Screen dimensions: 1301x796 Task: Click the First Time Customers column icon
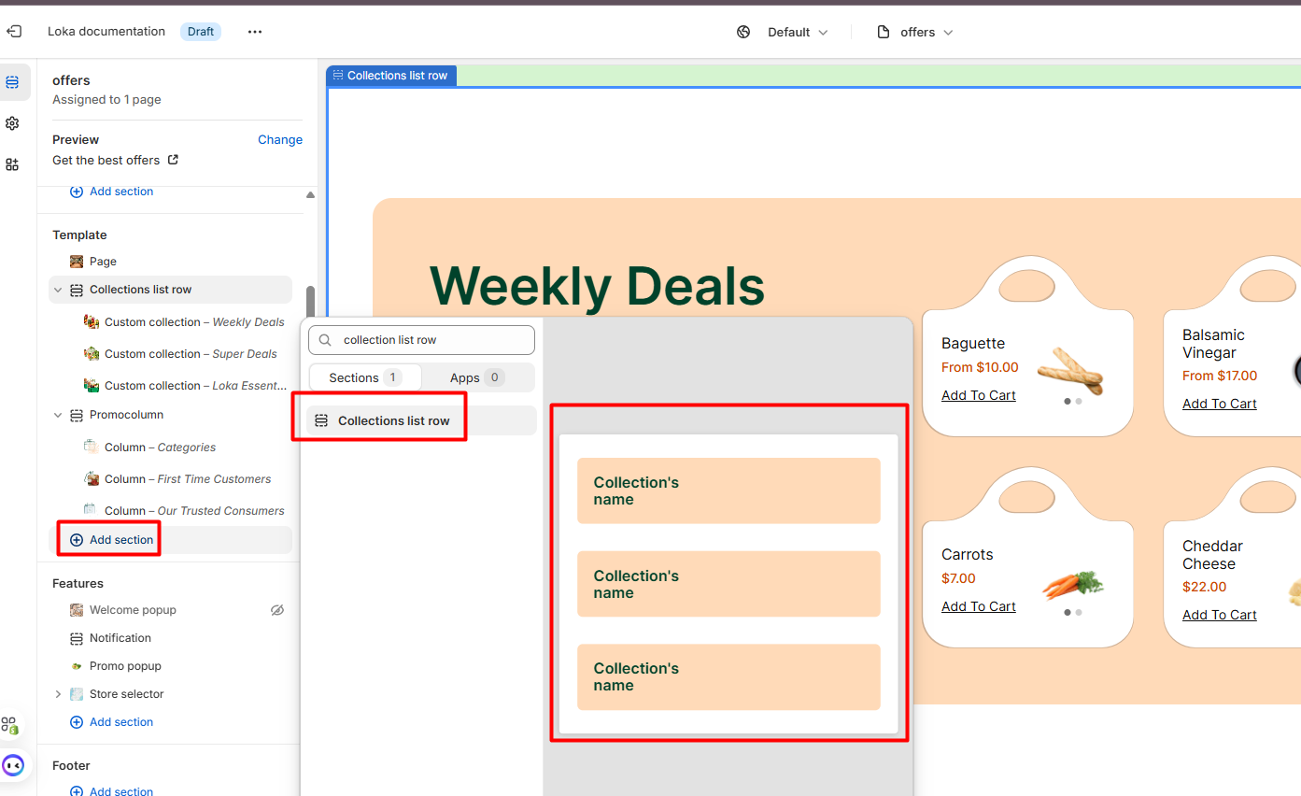pyautogui.click(x=92, y=479)
